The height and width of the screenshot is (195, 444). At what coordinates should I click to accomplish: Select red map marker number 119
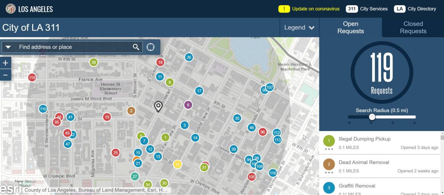coord(32,78)
